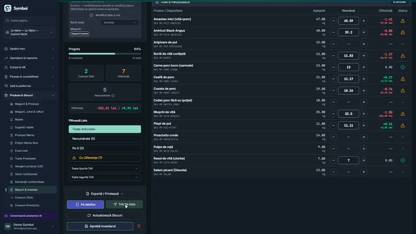
Task: Expand the Demo Symbai account menu
Action: coord(29,226)
